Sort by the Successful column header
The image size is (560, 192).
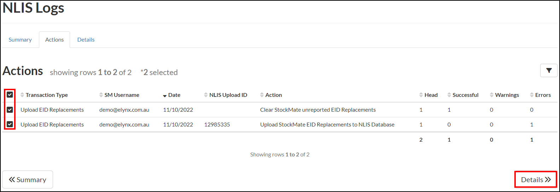pos(465,95)
